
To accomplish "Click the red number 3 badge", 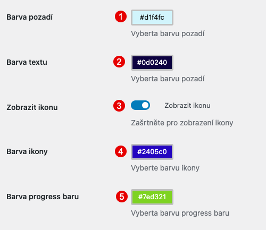I will coord(119,106).
